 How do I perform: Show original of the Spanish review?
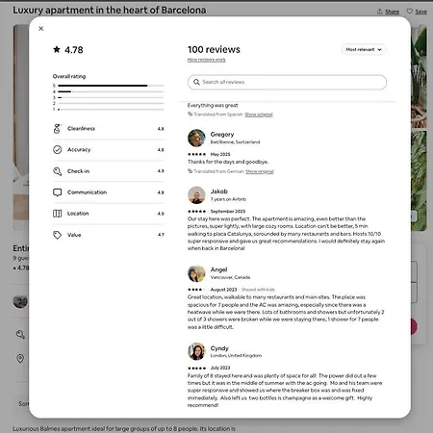(259, 115)
